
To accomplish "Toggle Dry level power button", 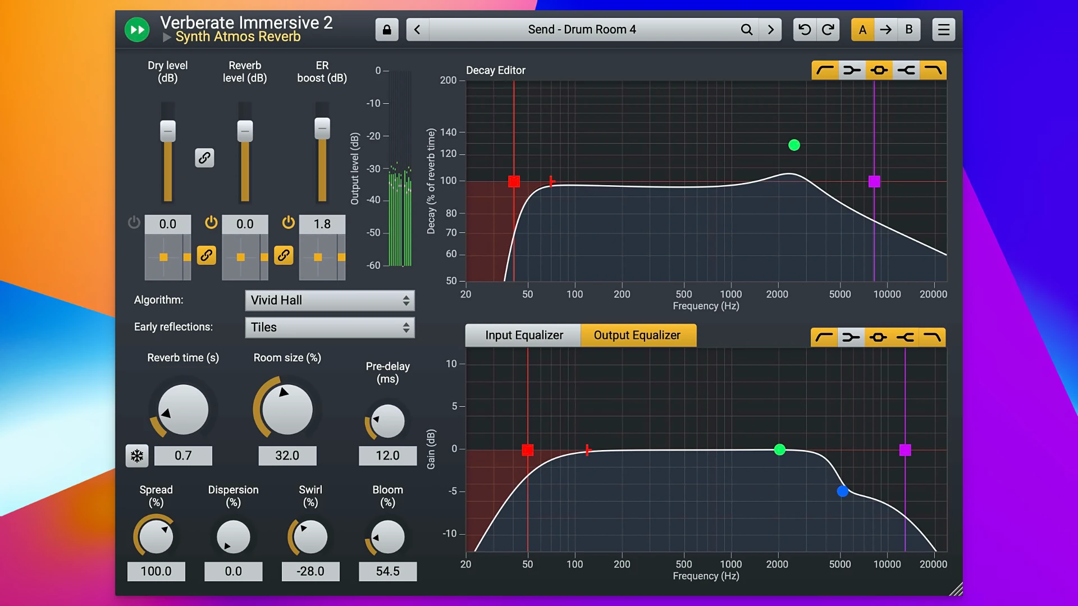I will (134, 222).
